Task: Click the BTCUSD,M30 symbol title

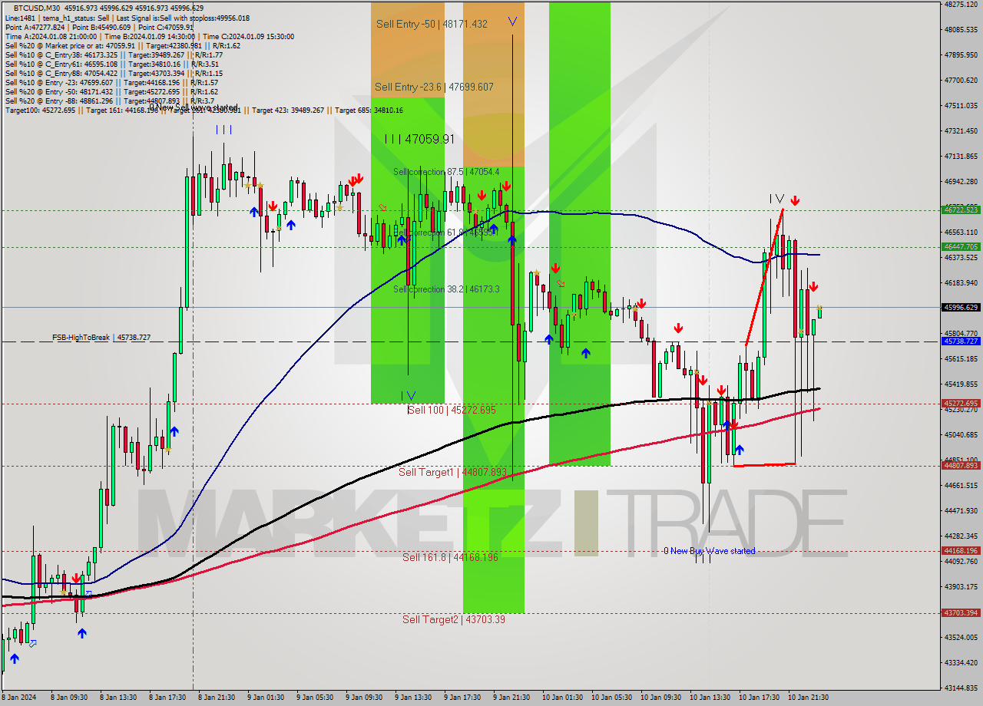Action: pos(37,8)
